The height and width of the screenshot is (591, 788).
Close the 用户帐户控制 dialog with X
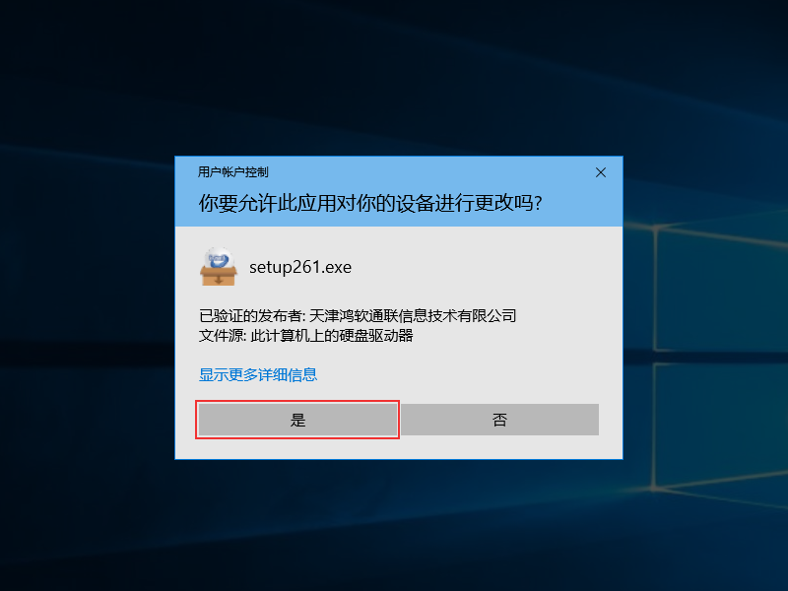pyautogui.click(x=601, y=172)
